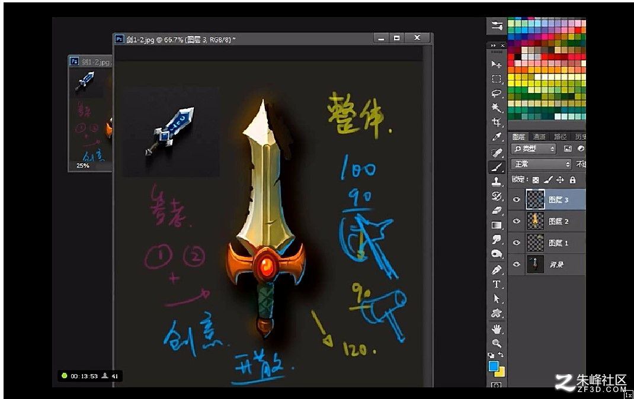Hide 图层 2 layer with its eye icon

(x=516, y=221)
